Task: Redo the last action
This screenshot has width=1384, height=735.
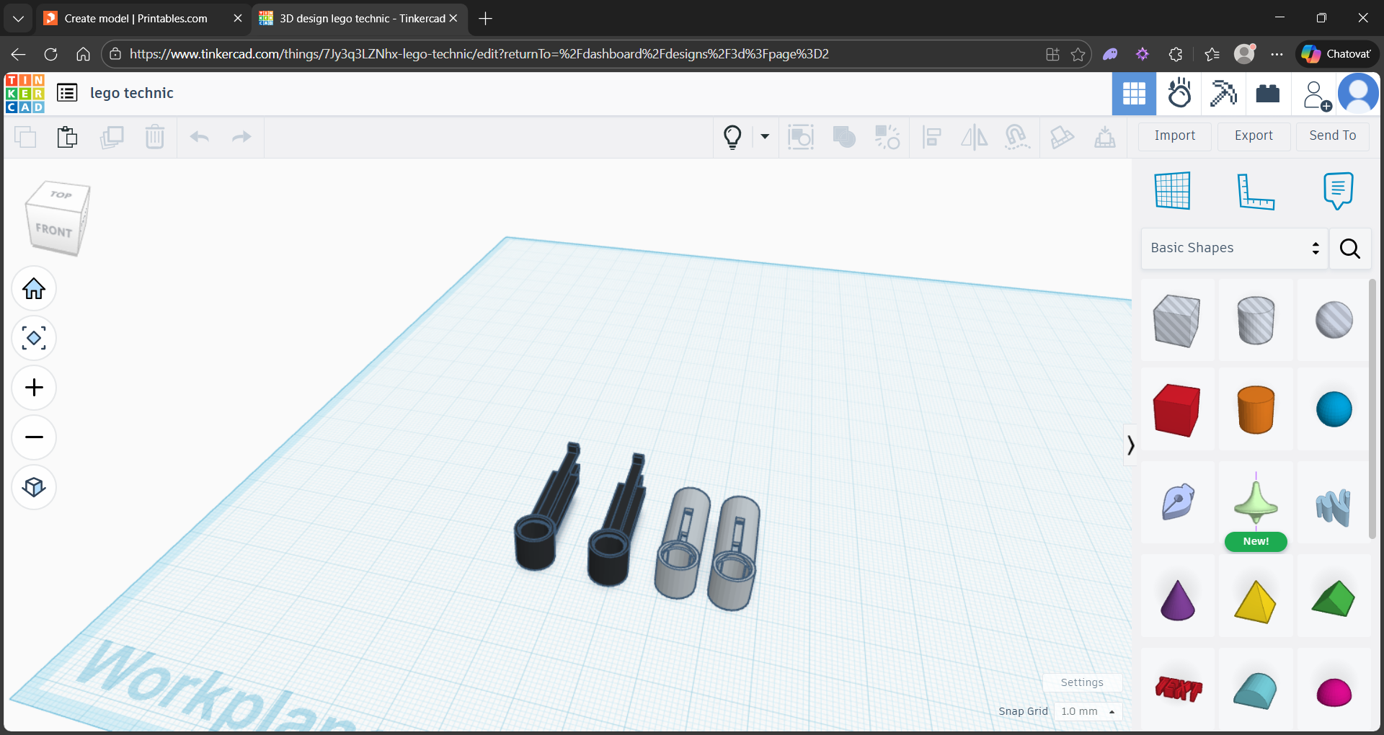Action: [241, 136]
